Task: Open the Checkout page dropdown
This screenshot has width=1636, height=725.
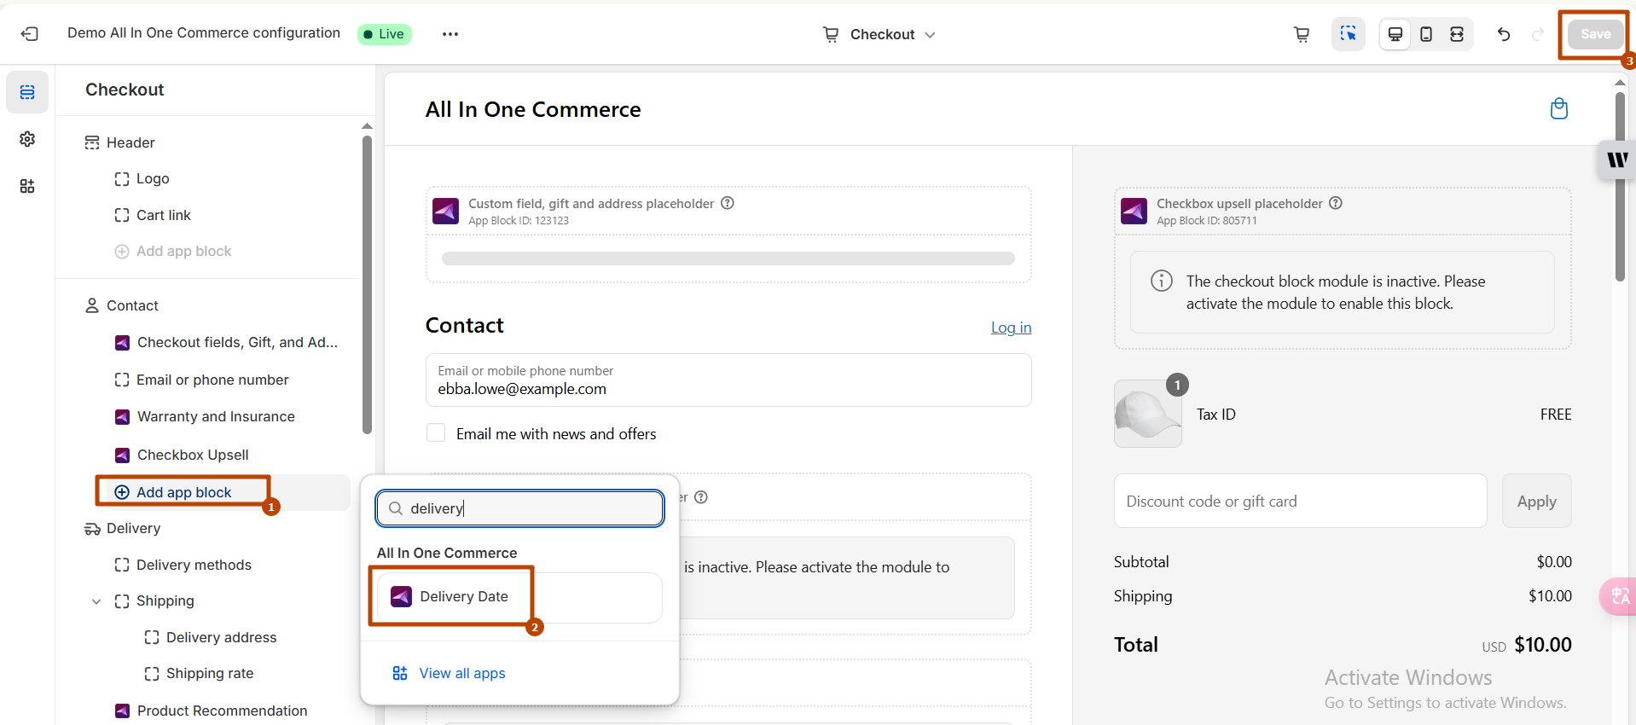Action: pyautogui.click(x=879, y=34)
